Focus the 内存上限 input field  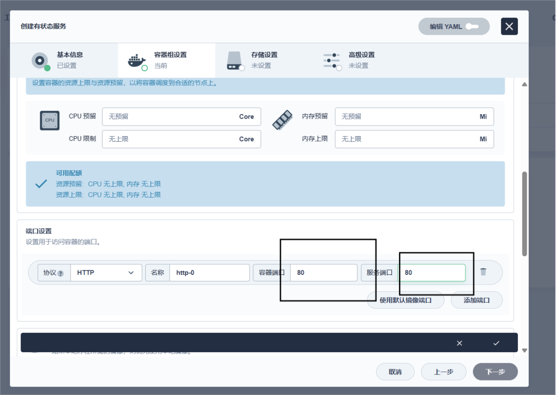click(x=414, y=139)
